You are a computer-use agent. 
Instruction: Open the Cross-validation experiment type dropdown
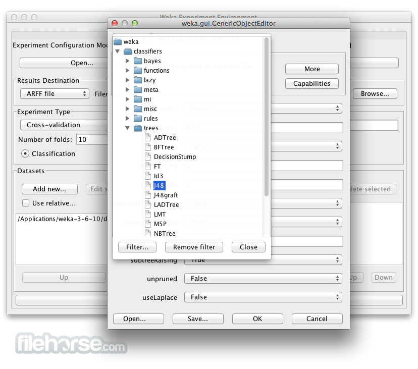[x=64, y=125]
